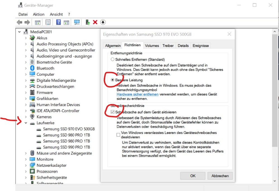Select the Audio Processing Objects (APOs) entry

(x=65, y=44)
